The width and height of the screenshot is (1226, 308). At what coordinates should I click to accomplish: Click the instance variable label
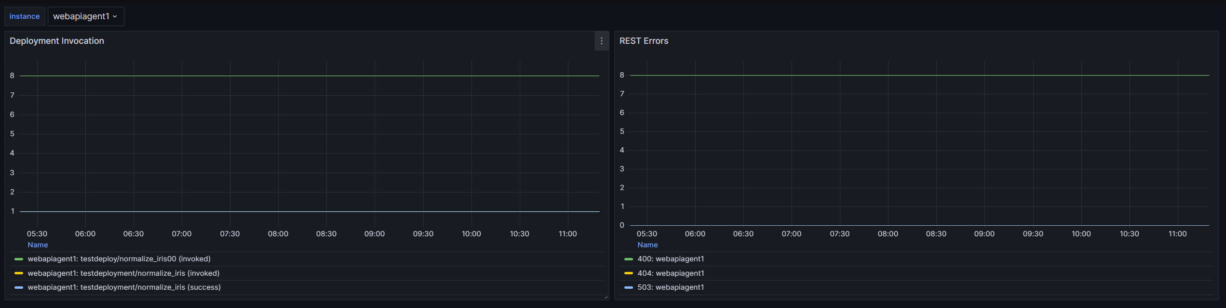click(25, 16)
